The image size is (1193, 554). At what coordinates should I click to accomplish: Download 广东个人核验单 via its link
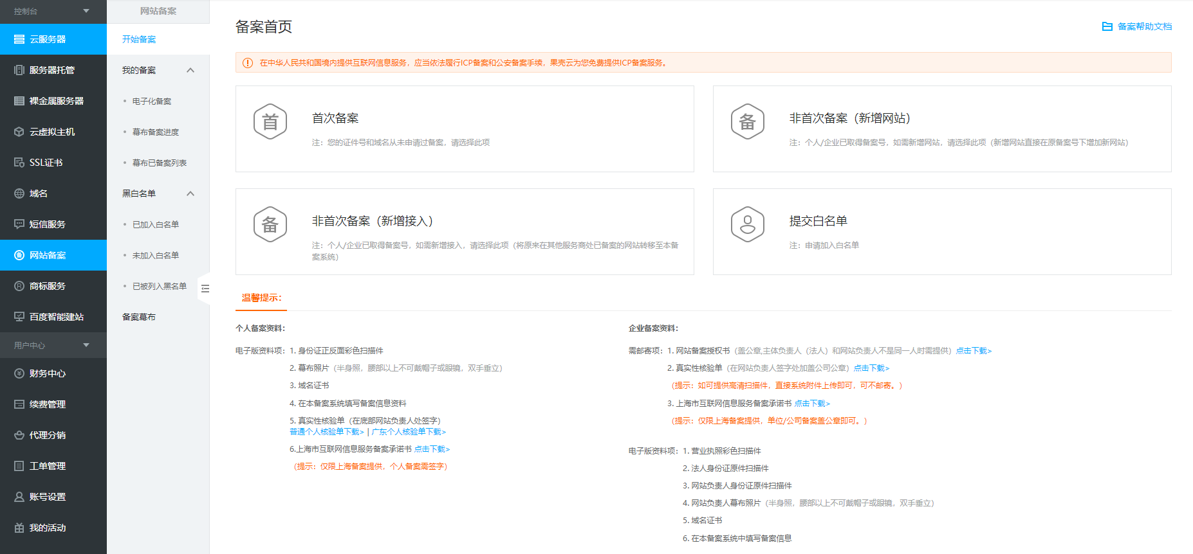click(x=409, y=432)
